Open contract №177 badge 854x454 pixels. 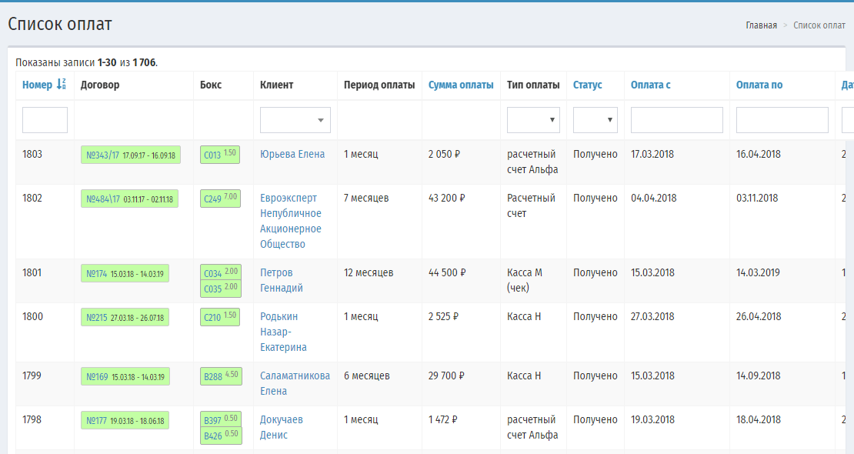[x=125, y=420]
